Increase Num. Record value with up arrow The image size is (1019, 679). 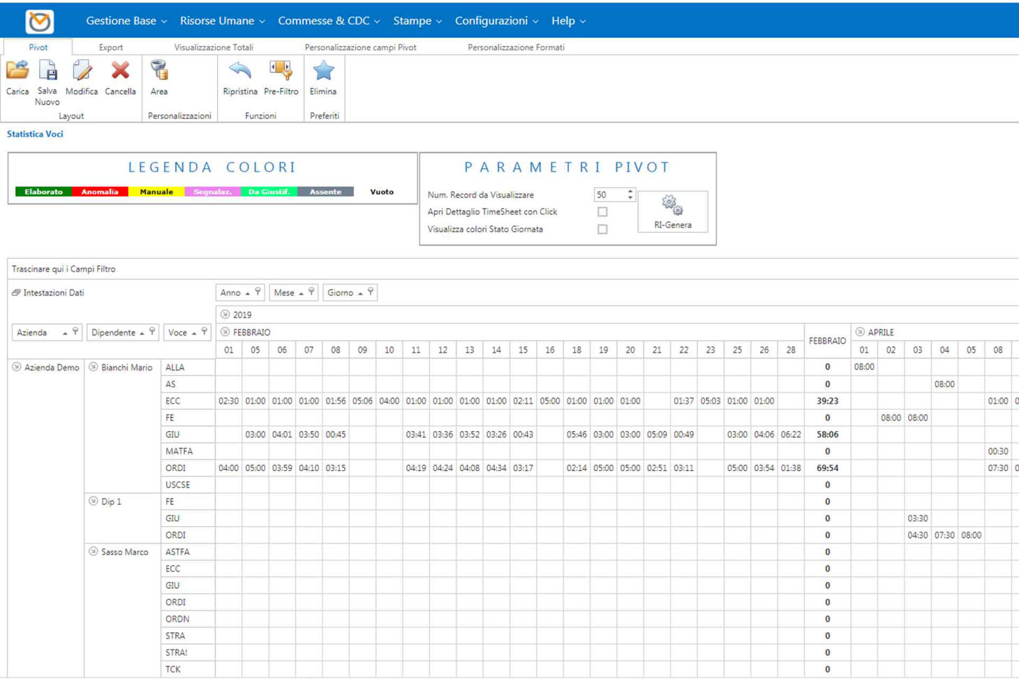click(x=630, y=191)
